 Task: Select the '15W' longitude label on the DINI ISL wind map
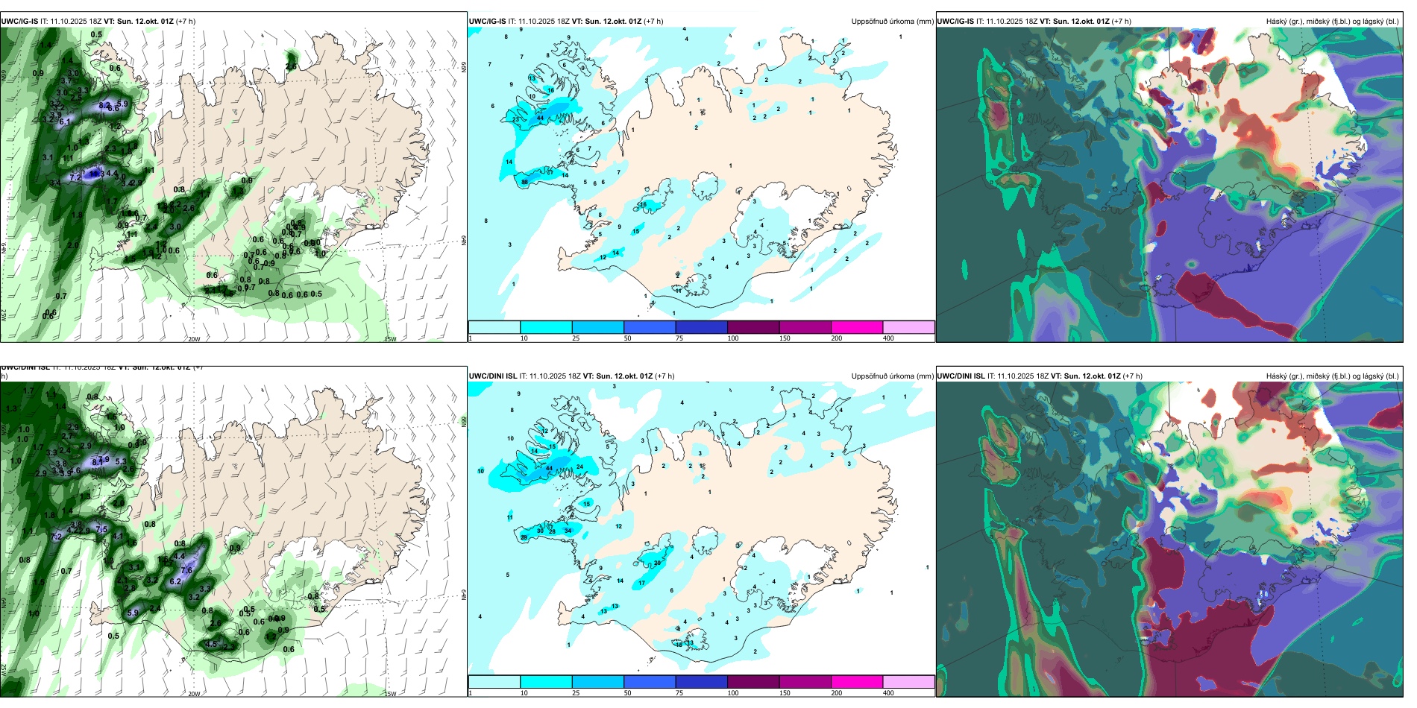390,694
